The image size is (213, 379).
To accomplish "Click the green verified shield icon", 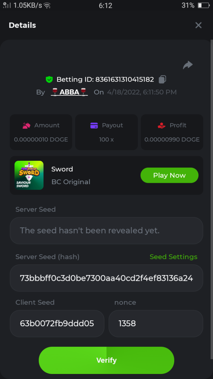I will [x=49, y=80].
